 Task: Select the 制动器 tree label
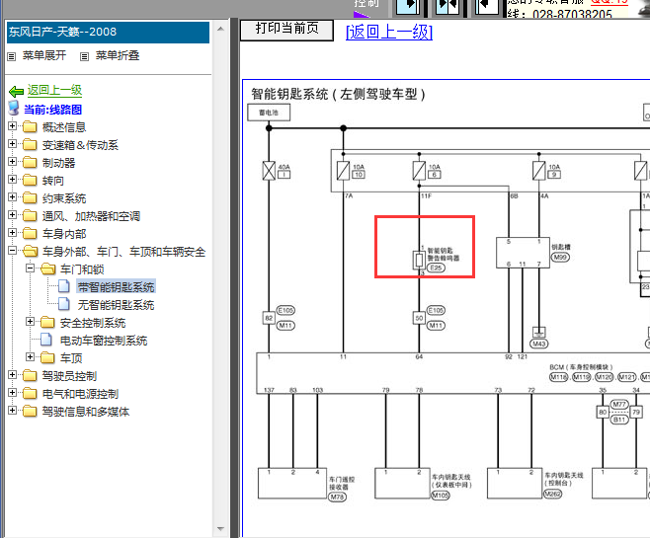click(x=58, y=163)
